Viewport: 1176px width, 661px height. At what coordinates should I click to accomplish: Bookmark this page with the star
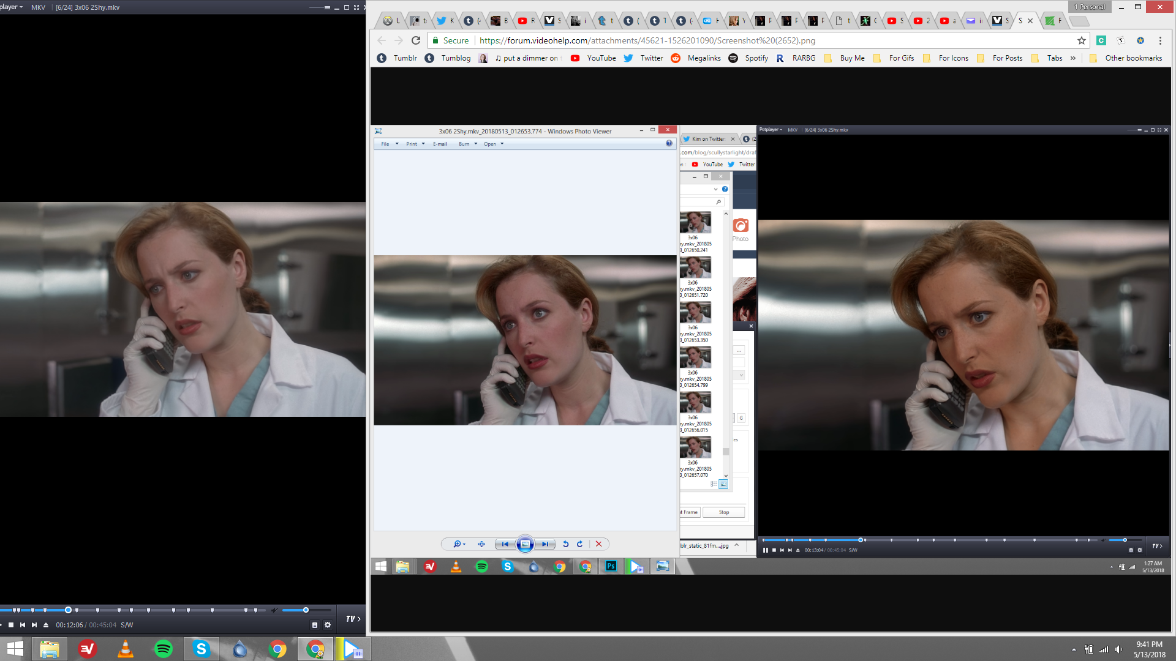pyautogui.click(x=1082, y=40)
